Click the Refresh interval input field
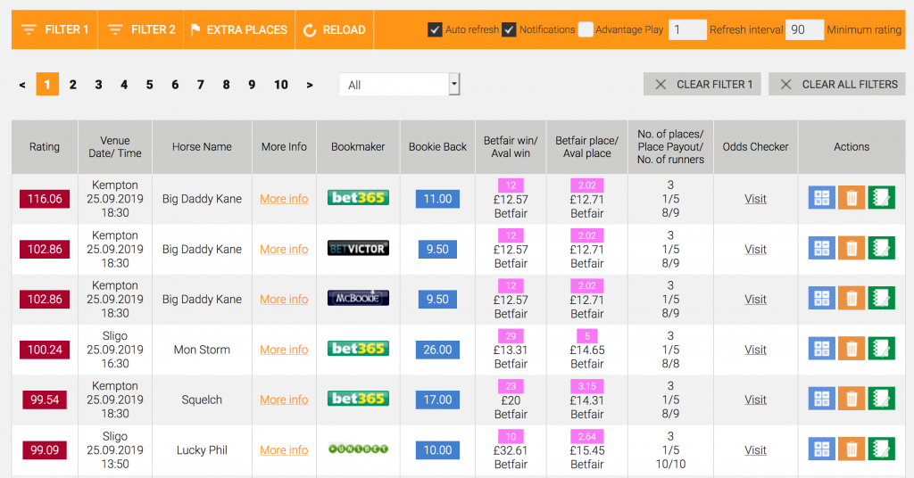The width and height of the screenshot is (914, 478). [x=687, y=29]
